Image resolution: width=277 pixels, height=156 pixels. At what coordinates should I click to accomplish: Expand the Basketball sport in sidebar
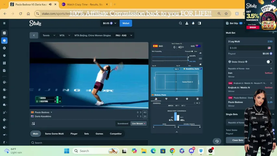5,120
